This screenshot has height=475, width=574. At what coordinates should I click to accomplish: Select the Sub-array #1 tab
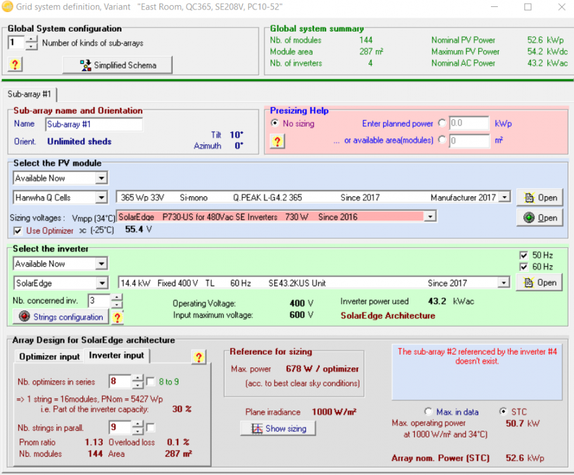[29, 94]
